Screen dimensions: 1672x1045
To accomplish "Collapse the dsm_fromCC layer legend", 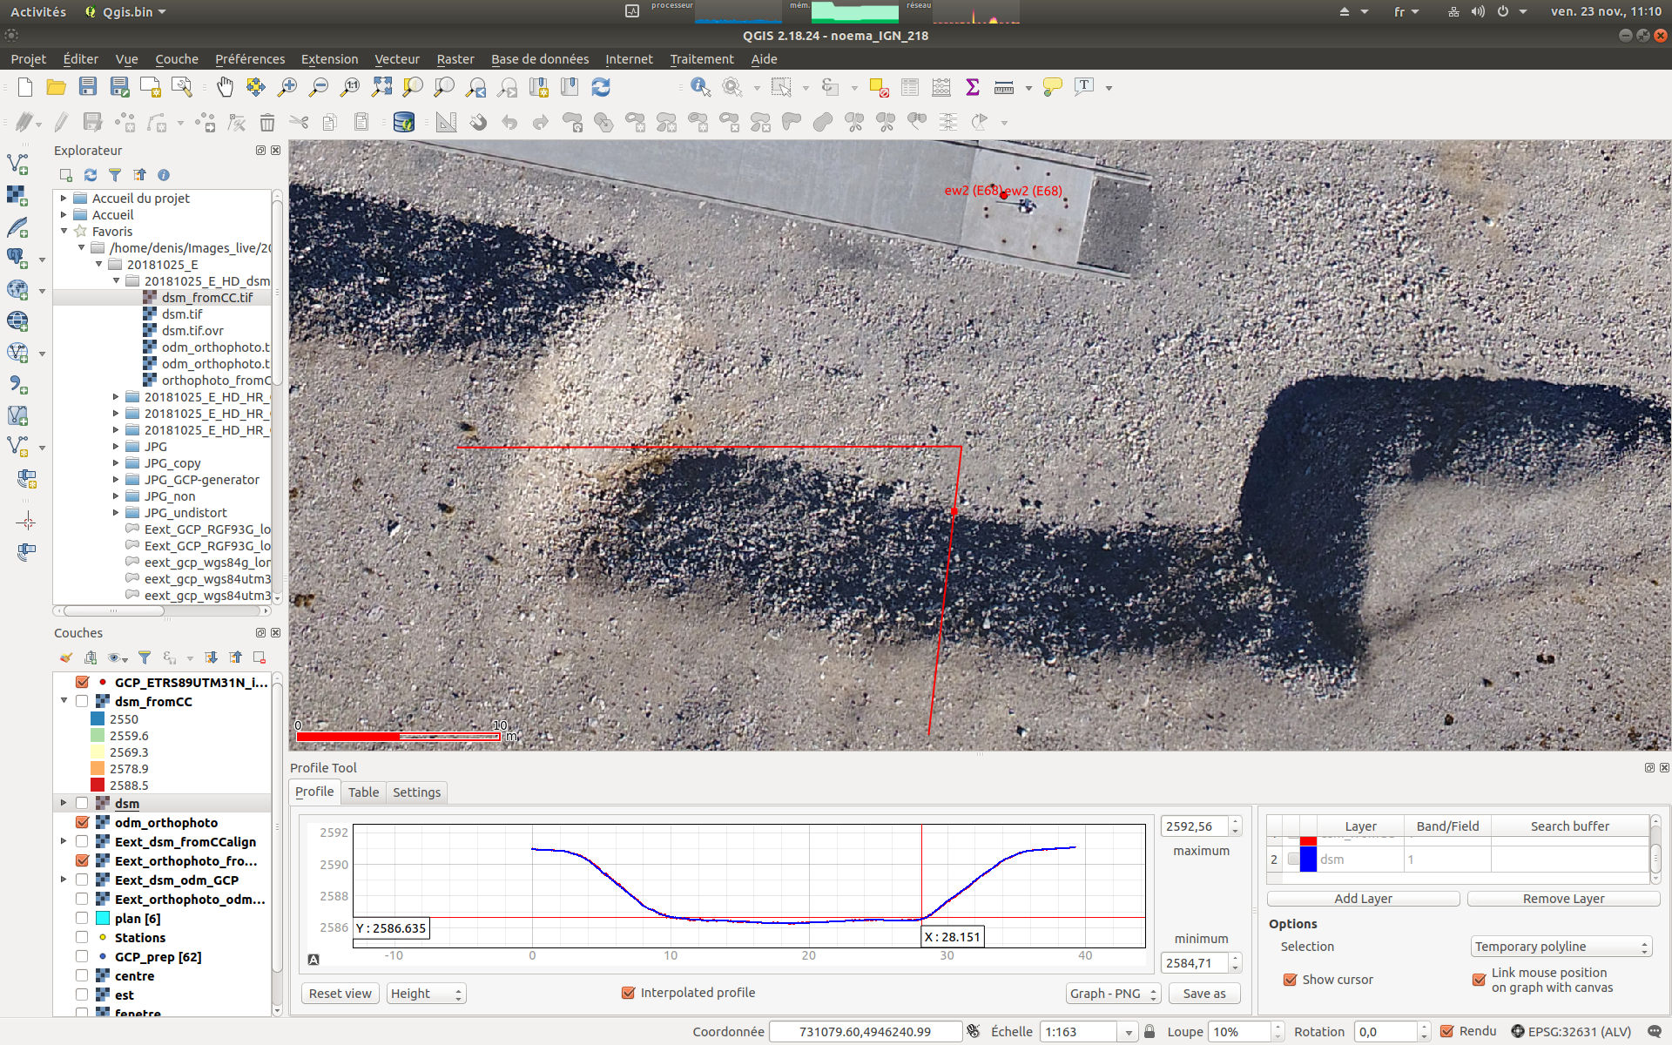I will [64, 700].
